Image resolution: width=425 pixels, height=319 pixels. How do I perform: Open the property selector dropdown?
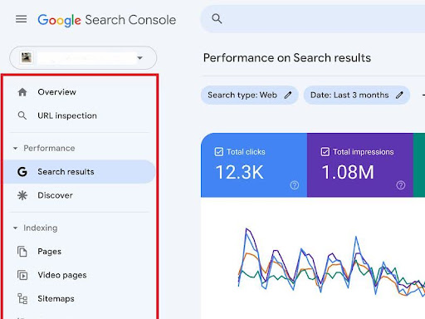[x=83, y=57]
